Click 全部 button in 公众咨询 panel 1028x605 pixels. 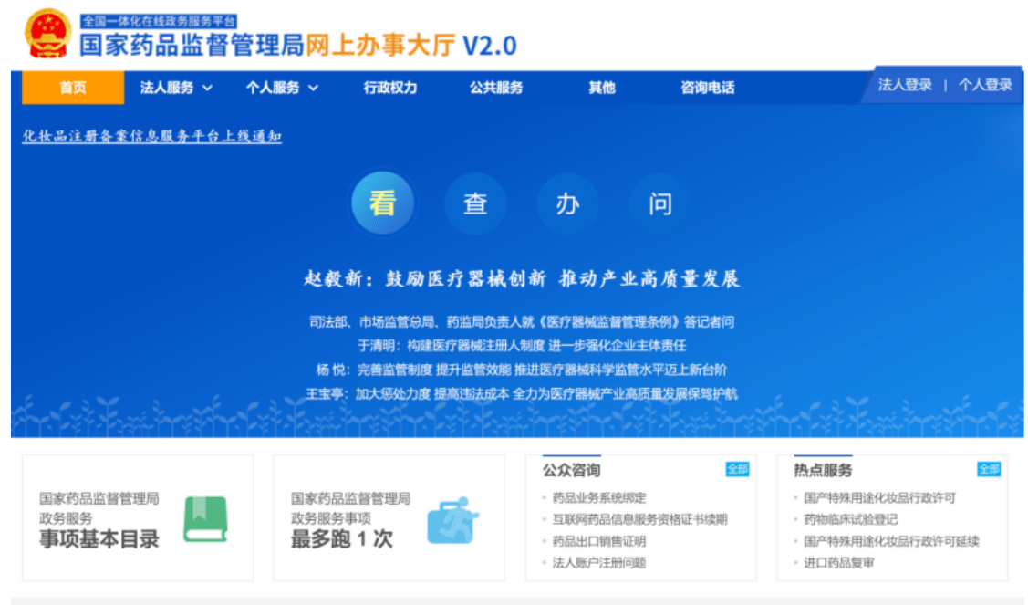tap(738, 469)
